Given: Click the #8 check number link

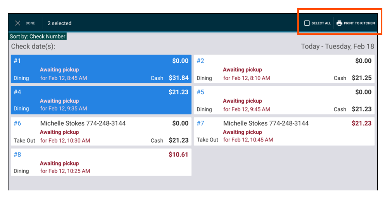Looking at the screenshot, I should pos(17,155).
